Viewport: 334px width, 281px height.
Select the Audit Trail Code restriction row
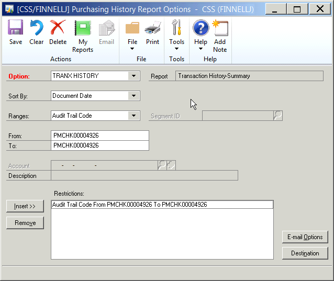click(x=162, y=205)
